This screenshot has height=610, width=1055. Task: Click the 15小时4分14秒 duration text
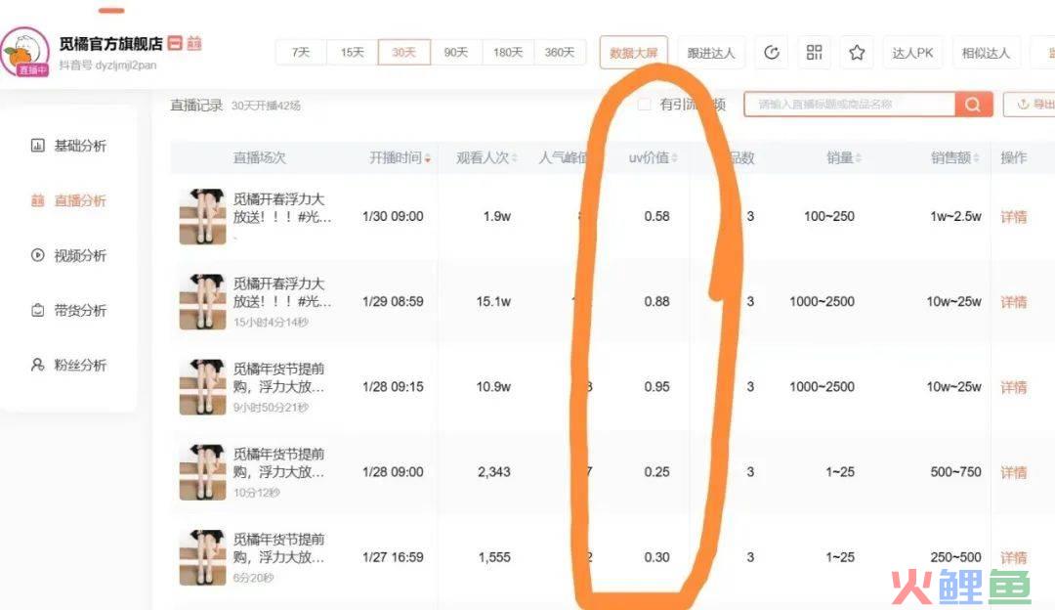[x=271, y=323]
